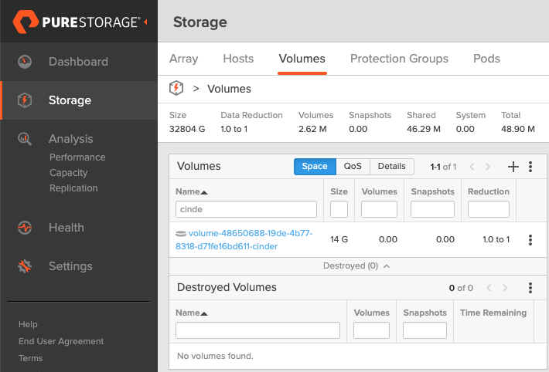Go to the previous Destroyed Volumes page

(489, 288)
